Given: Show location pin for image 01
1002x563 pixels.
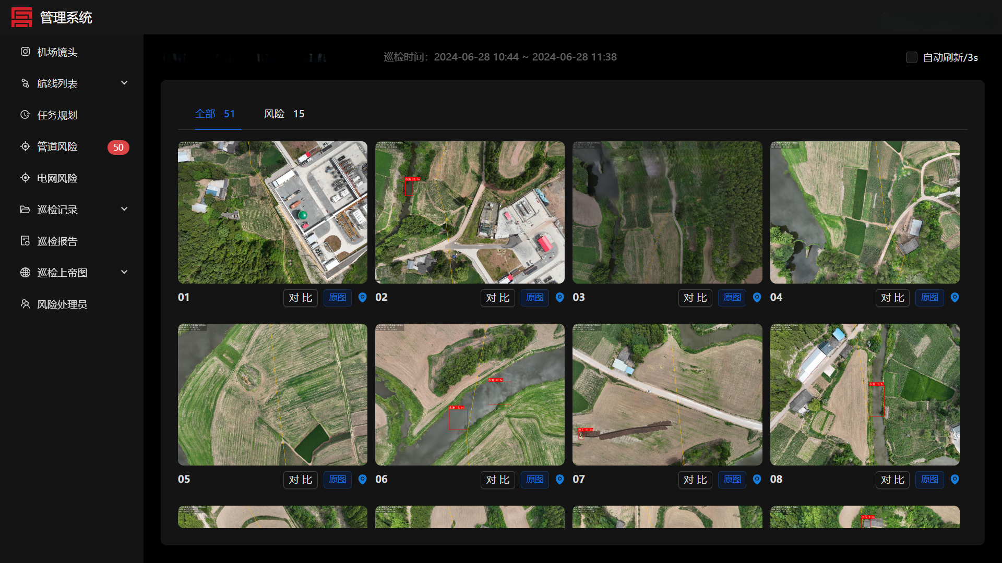Looking at the screenshot, I should [363, 298].
